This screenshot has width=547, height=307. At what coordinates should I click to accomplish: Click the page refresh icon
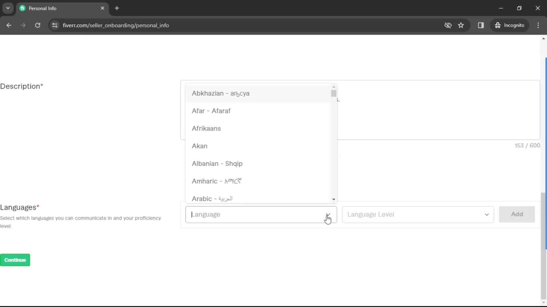(x=38, y=25)
